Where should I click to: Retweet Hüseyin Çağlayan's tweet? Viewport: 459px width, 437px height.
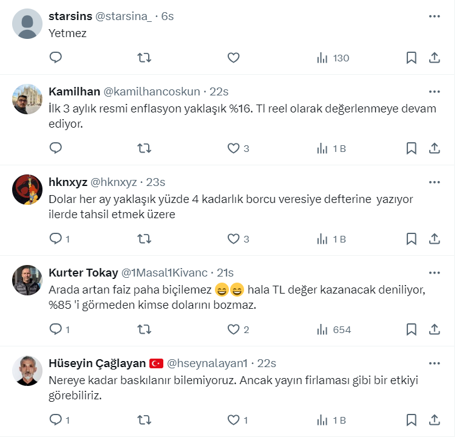(x=144, y=419)
